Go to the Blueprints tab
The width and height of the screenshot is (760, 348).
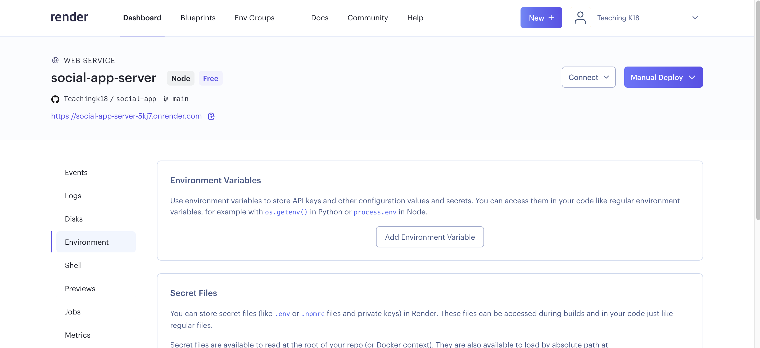198,18
